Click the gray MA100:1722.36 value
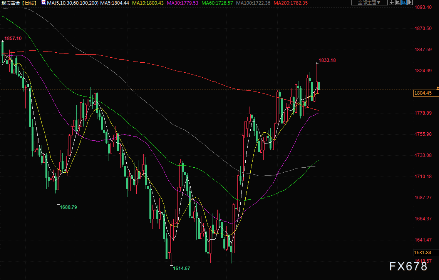Screen dimensions: 439x280 [x=253, y=3]
